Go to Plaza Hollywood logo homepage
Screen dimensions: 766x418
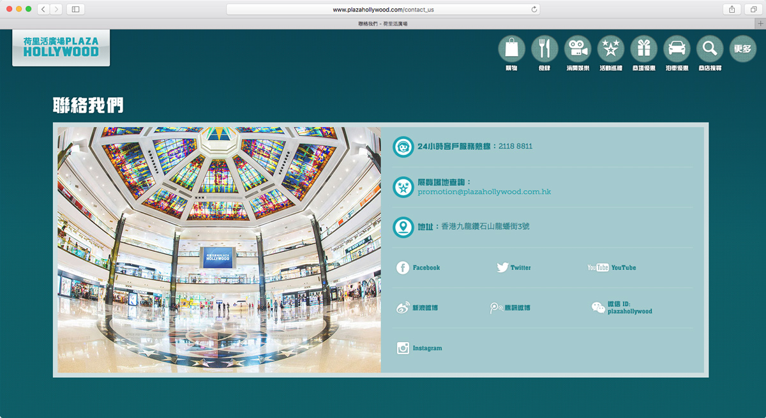(61, 47)
